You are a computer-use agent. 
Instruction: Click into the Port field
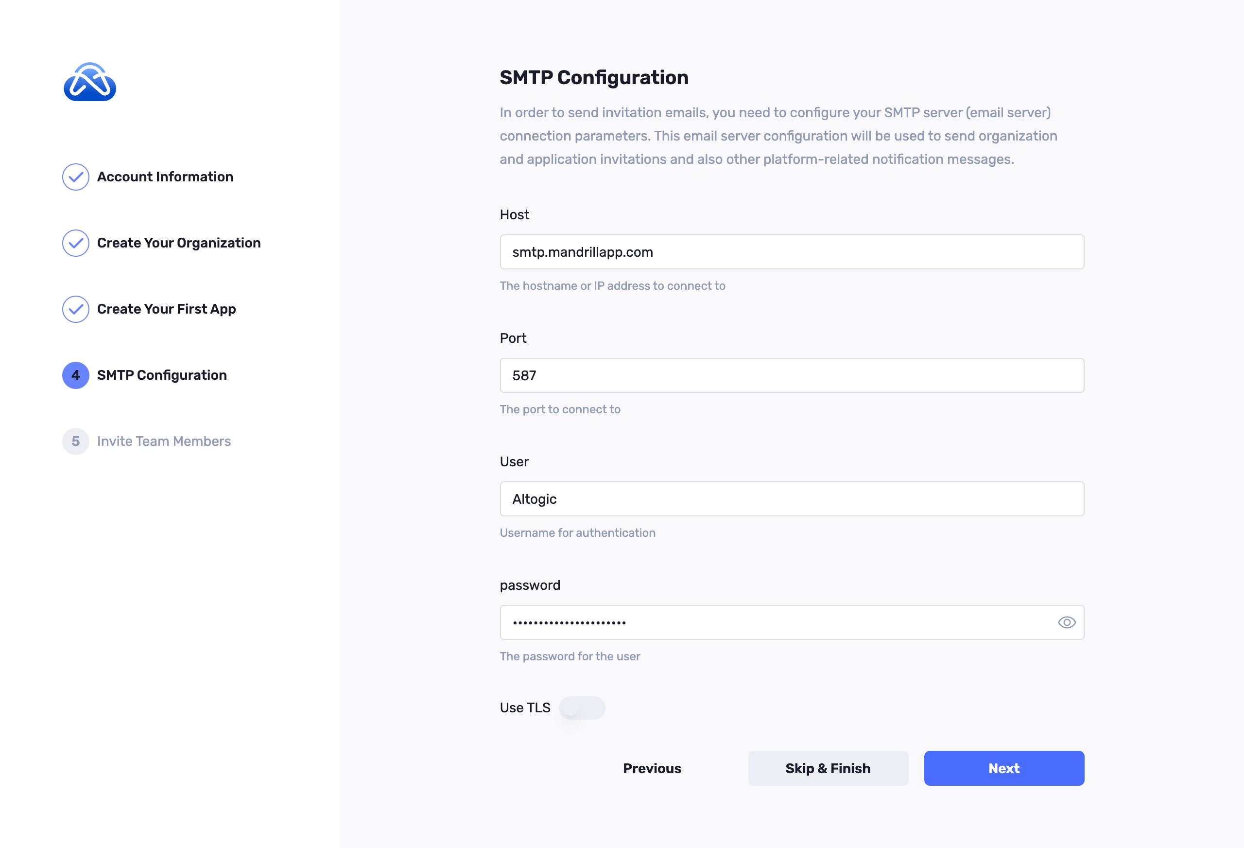pyautogui.click(x=792, y=375)
